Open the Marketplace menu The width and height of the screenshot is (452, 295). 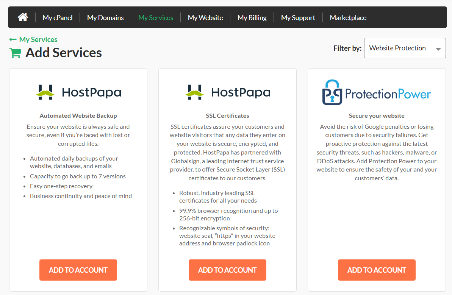pos(348,17)
